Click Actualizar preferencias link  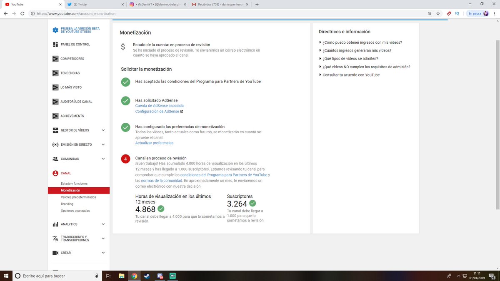pos(154,143)
